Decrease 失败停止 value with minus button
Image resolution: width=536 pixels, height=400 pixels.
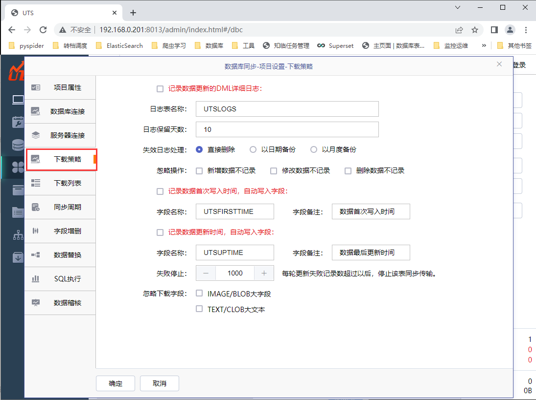(x=206, y=273)
